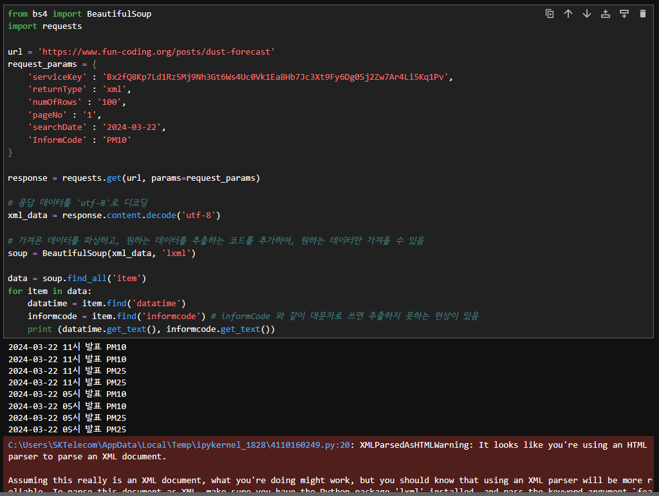Click the 'for item in data:' line
This screenshot has height=496, width=659.
50,291
